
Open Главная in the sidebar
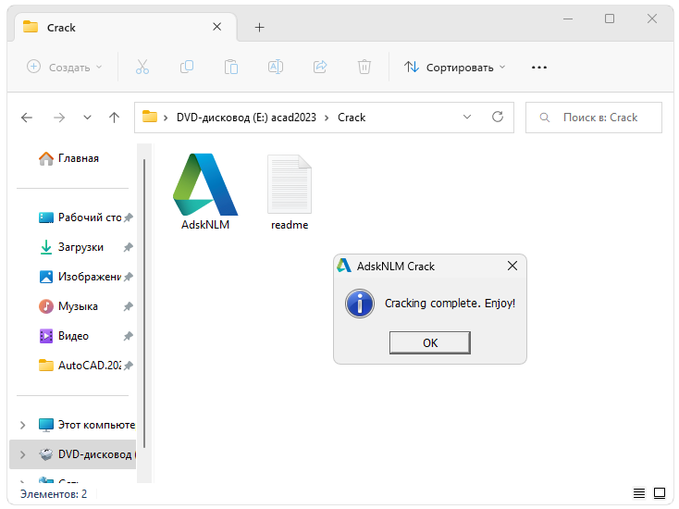click(69, 158)
